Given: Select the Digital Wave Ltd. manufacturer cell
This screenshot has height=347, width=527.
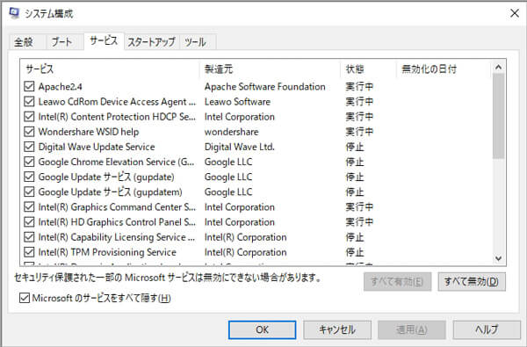Looking at the screenshot, I should [x=239, y=147].
